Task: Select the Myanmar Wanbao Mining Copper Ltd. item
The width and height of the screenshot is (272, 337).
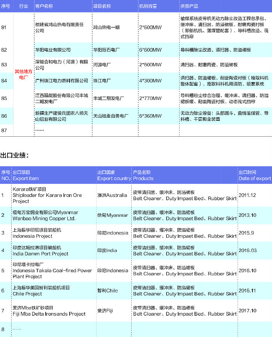Action: (x=45, y=215)
